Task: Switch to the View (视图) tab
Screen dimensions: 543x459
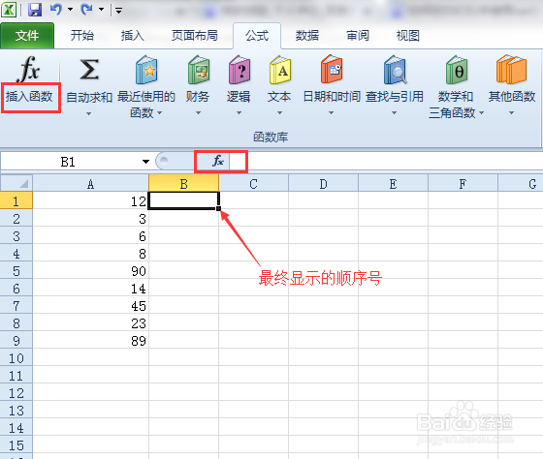Action: coord(408,36)
